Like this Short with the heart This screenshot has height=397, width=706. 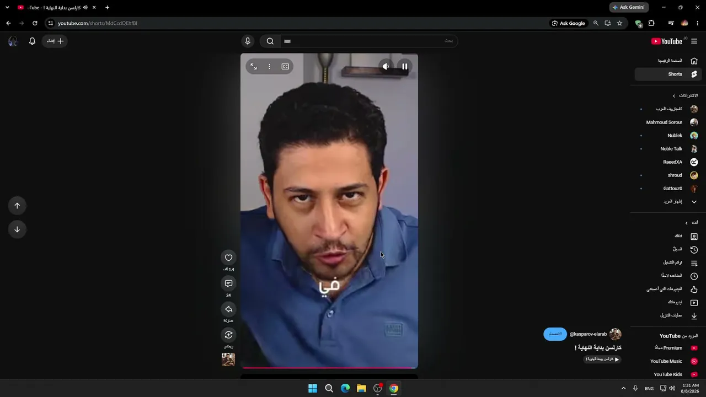pyautogui.click(x=228, y=257)
